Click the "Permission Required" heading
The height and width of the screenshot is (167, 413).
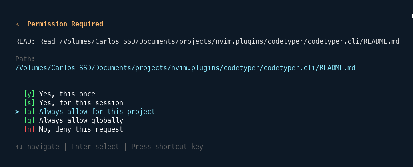pyautogui.click(x=65, y=24)
